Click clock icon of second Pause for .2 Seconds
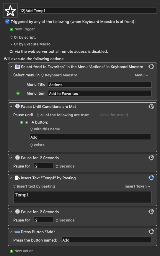 pos(17,211)
